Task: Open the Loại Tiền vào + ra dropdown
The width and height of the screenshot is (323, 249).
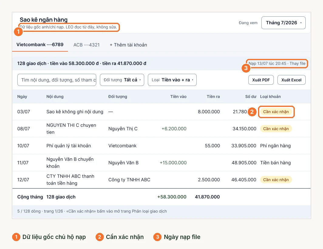Action: [x=172, y=80]
